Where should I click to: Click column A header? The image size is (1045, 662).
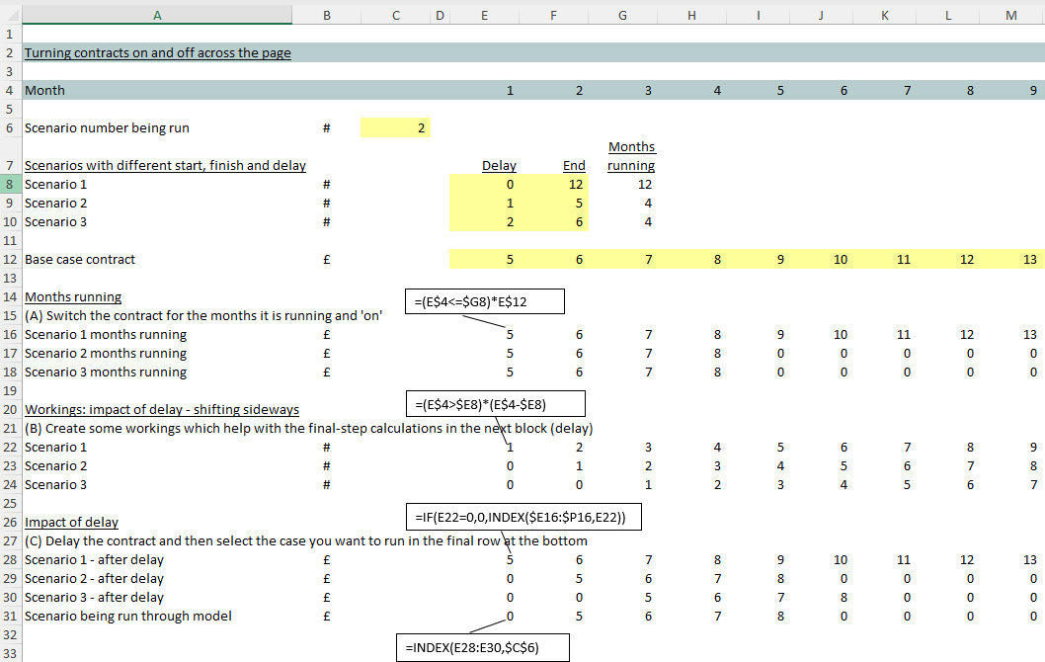157,15
